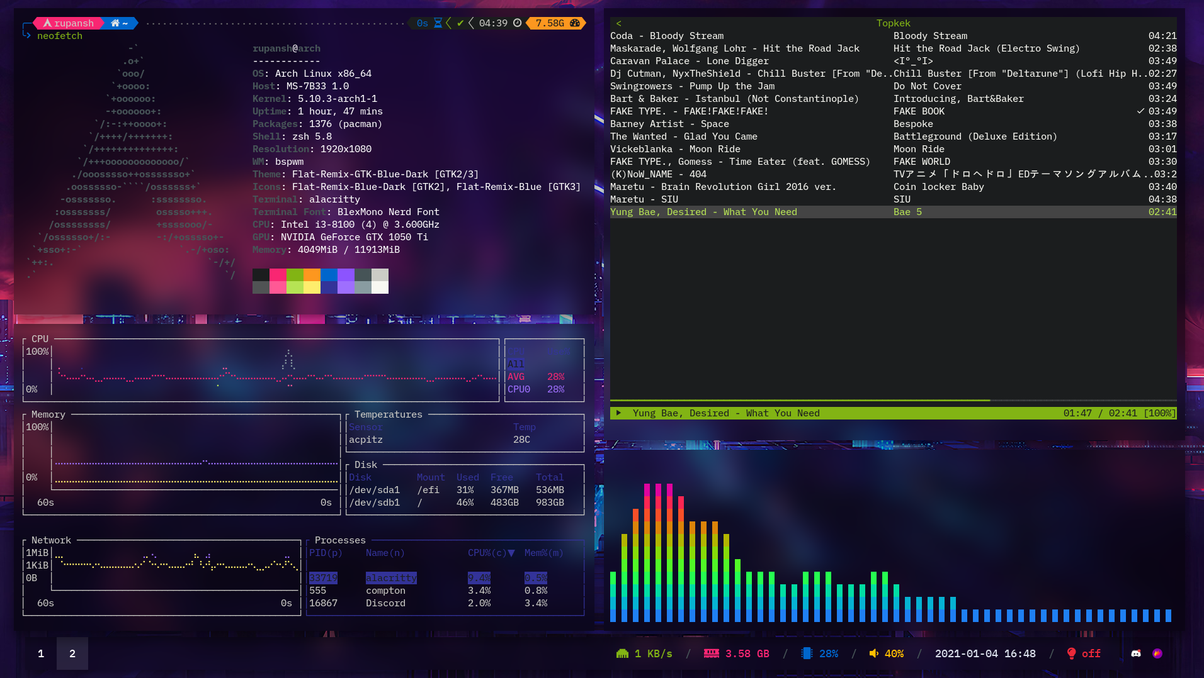Click the 1 KB/s network speed readout
1204x678 pixels.
(654, 653)
